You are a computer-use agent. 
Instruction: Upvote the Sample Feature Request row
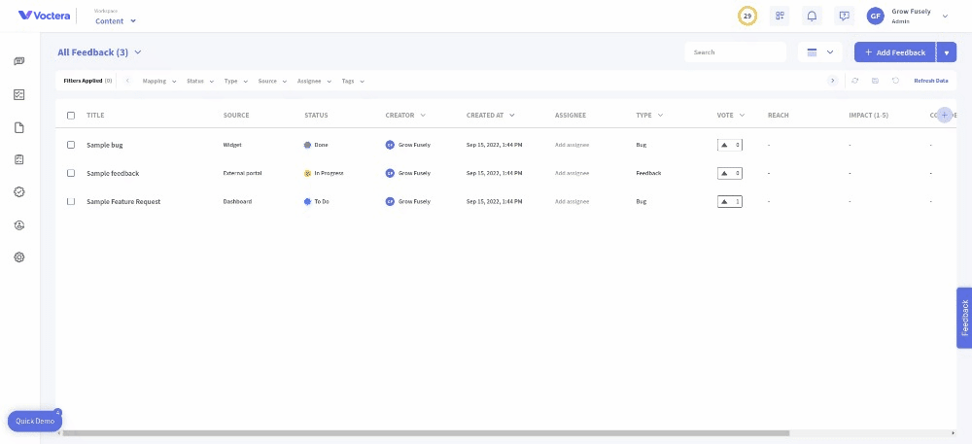click(730, 202)
